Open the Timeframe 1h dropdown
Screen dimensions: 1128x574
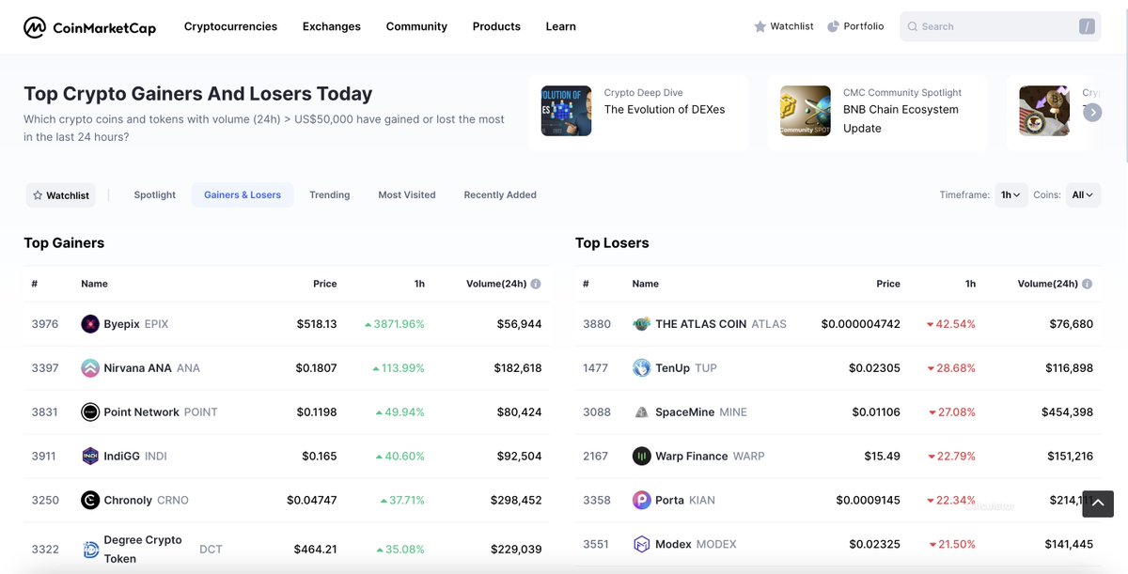(1011, 195)
